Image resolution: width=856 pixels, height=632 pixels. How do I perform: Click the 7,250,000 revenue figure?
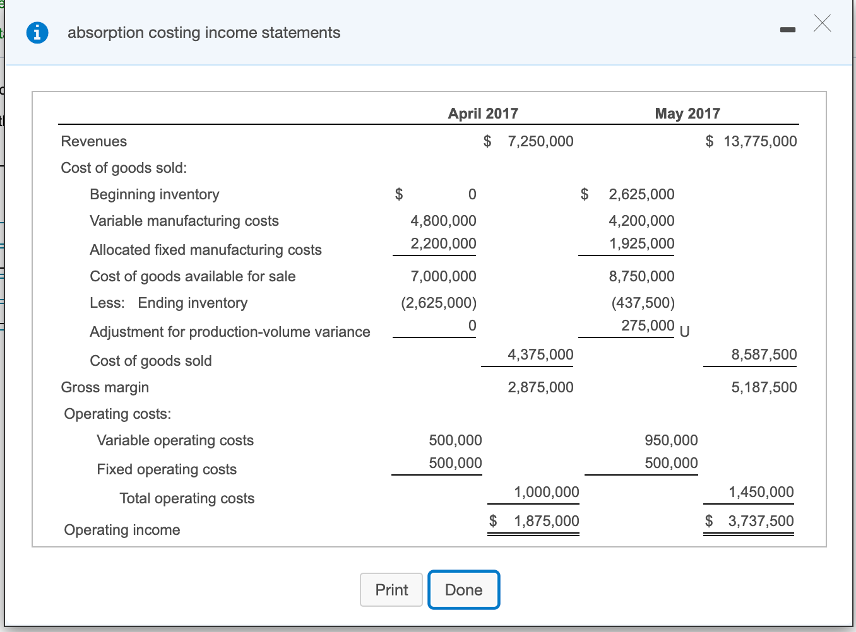540,141
